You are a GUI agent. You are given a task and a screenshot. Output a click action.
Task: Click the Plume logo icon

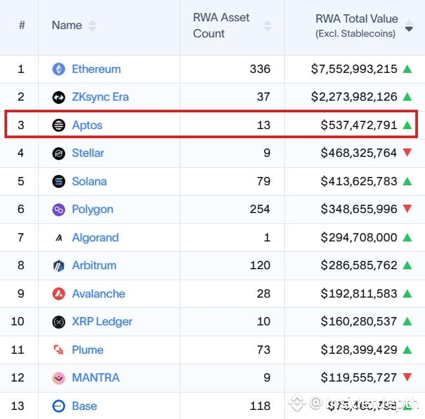coord(58,350)
